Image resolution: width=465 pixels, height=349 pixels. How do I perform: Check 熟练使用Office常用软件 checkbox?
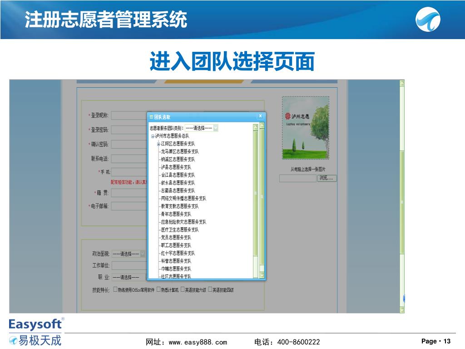(x=115, y=289)
